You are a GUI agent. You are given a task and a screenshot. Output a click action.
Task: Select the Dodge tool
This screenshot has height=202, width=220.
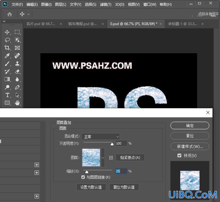7,87
